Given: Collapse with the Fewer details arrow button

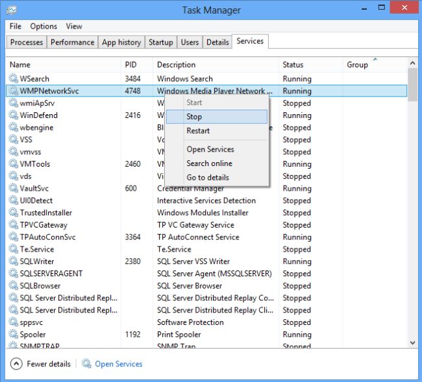Looking at the screenshot, I should 16,364.
